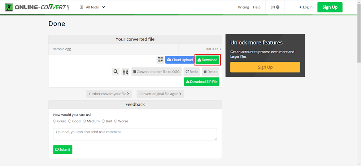
Task: Click the optional comment text area
Action: 135,134
